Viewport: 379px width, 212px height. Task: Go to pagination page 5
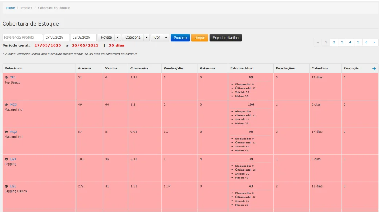(358, 42)
